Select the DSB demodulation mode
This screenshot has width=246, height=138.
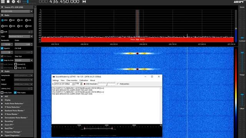coord(10,26)
